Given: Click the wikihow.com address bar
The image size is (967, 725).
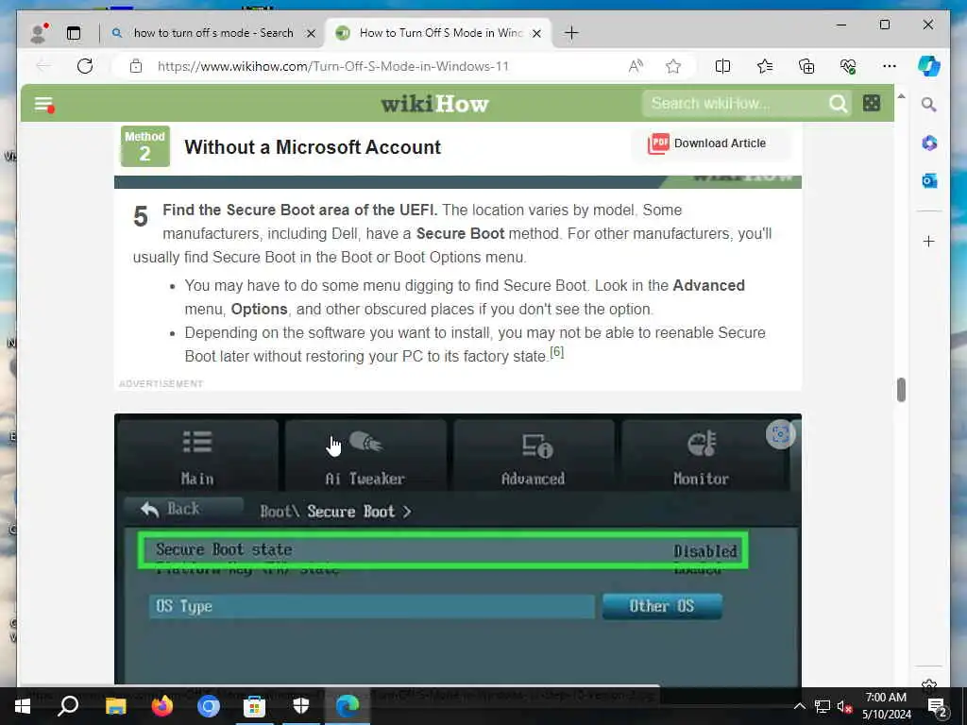Looking at the screenshot, I should 333,66.
